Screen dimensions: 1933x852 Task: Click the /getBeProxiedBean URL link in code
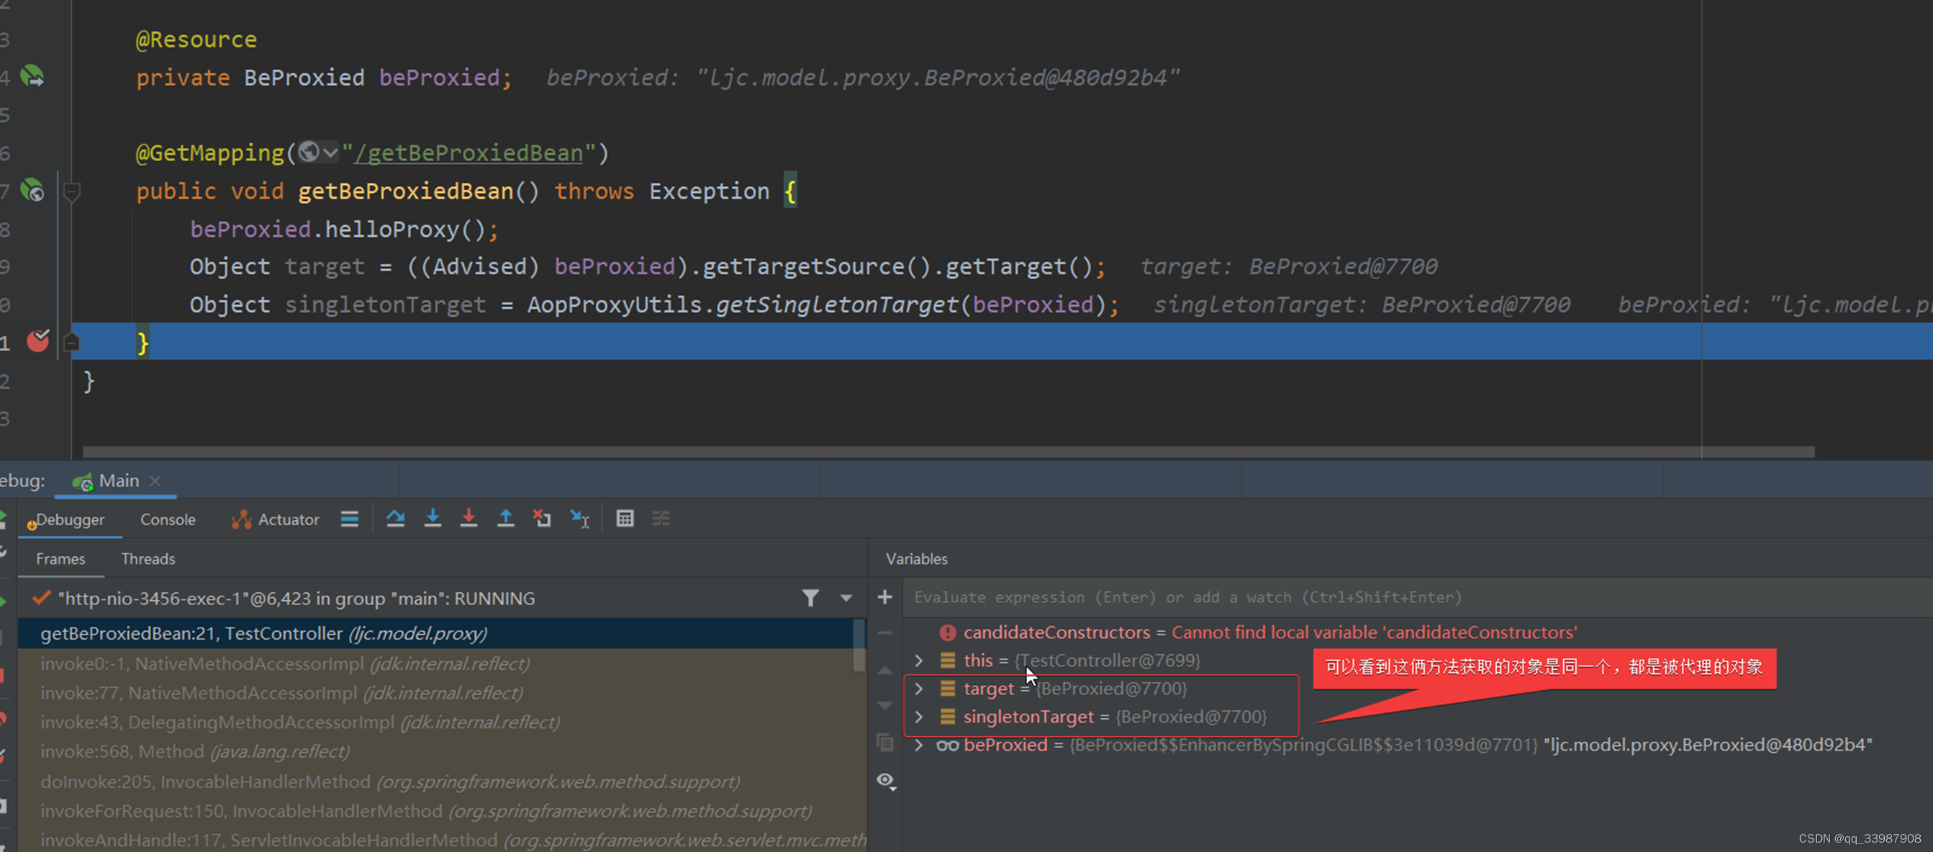pyautogui.click(x=468, y=153)
